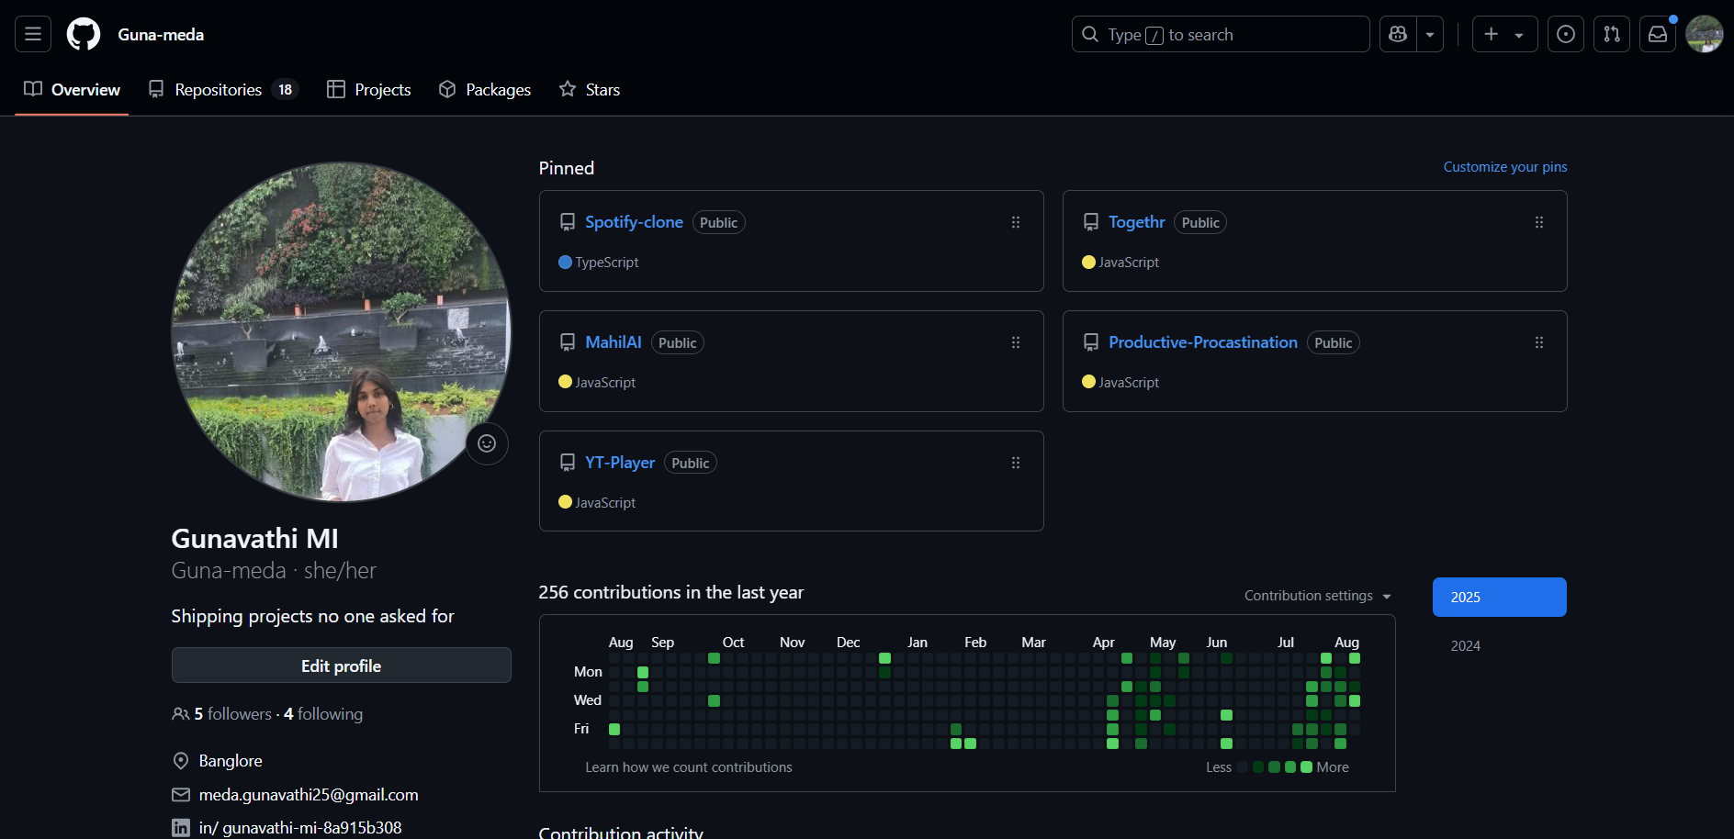Go to GitHub homepage via Octocat logo

(84, 34)
